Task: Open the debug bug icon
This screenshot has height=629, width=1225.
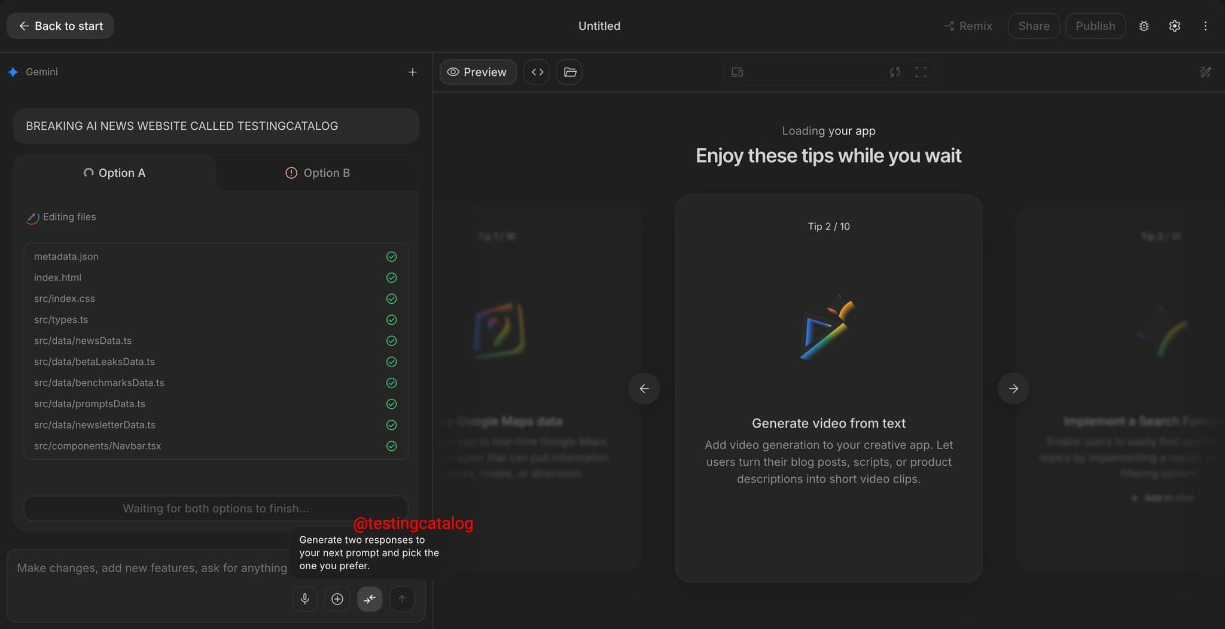Action: click(x=1144, y=26)
